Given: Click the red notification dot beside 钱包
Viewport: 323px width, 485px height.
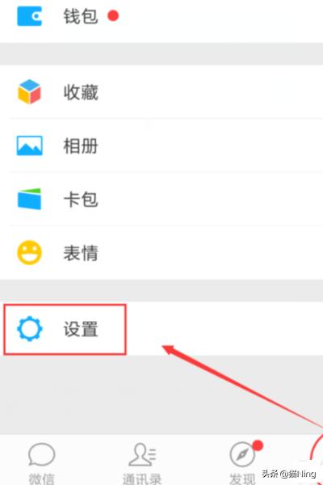Looking at the screenshot, I should click(x=113, y=15).
